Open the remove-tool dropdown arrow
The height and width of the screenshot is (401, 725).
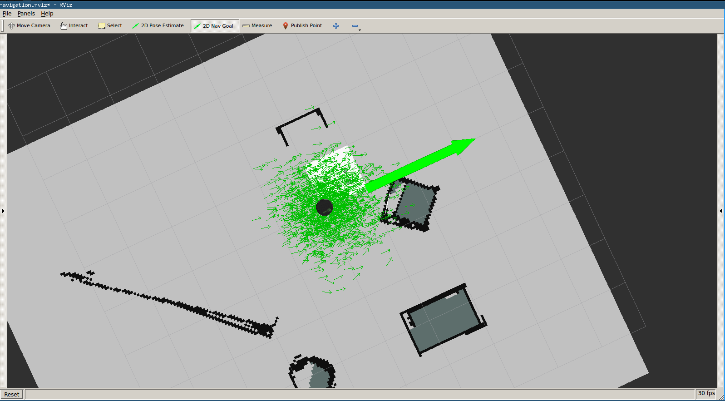tap(360, 30)
